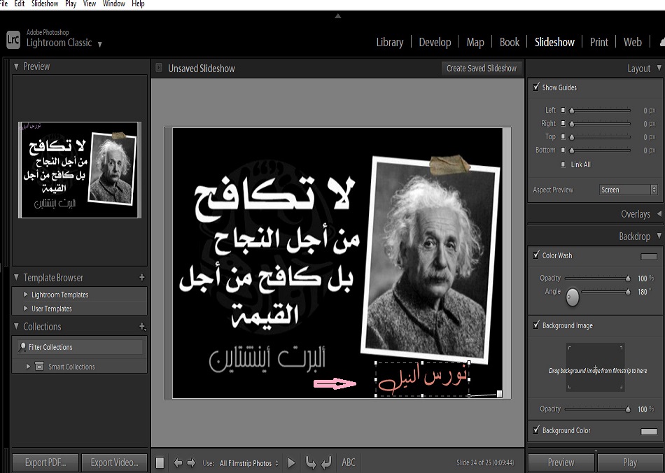Open the Aspect Preview Screen dropdown

[629, 190]
